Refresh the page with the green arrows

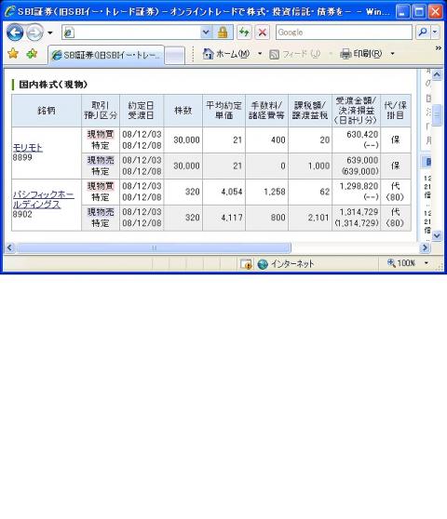click(244, 33)
